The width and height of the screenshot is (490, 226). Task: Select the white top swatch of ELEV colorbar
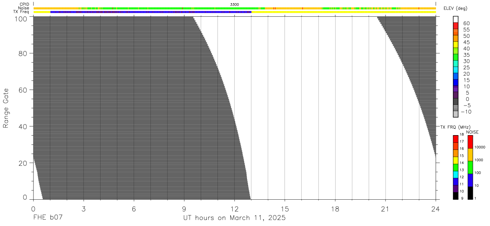(456, 19)
